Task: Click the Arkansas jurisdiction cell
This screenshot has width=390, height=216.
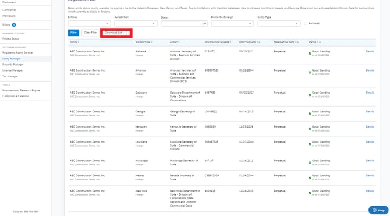Action: (x=141, y=70)
